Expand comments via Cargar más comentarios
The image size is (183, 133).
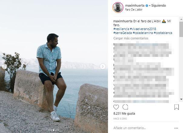tap(131, 38)
